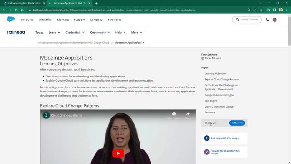Viewport: 291px width, 164px height.
Task: Expand the Credentials dropdown
Action: (75, 32)
